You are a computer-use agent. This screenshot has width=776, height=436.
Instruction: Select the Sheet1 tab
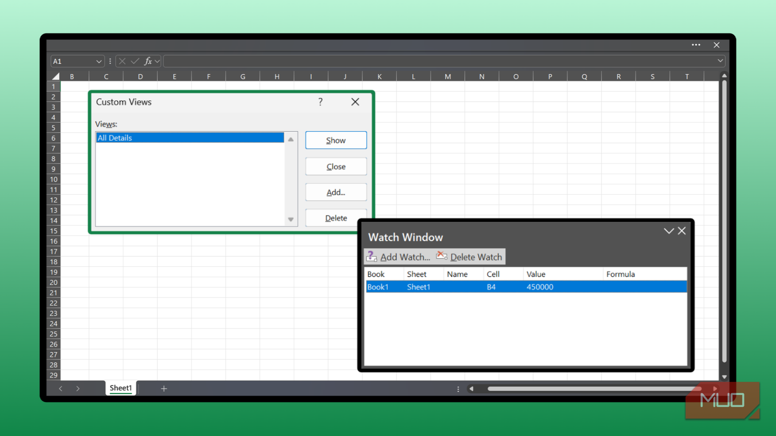tap(120, 388)
